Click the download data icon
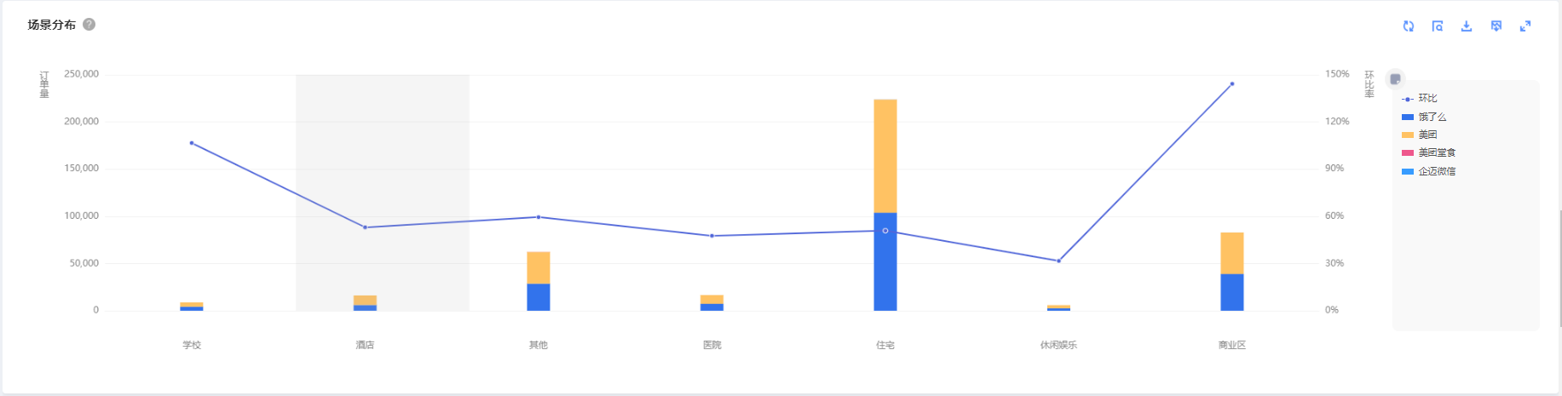This screenshot has width=1562, height=396. pyautogui.click(x=1467, y=26)
